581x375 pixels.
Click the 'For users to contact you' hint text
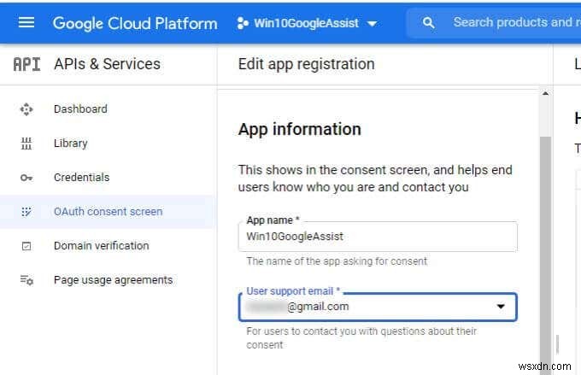(361, 338)
